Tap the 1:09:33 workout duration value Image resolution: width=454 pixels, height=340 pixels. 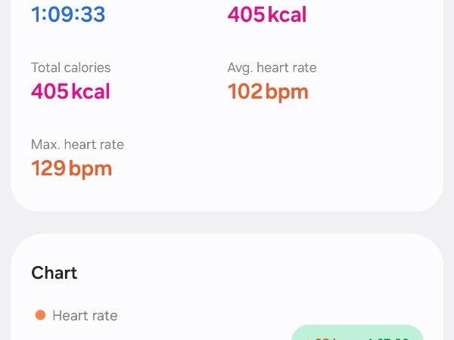point(68,14)
